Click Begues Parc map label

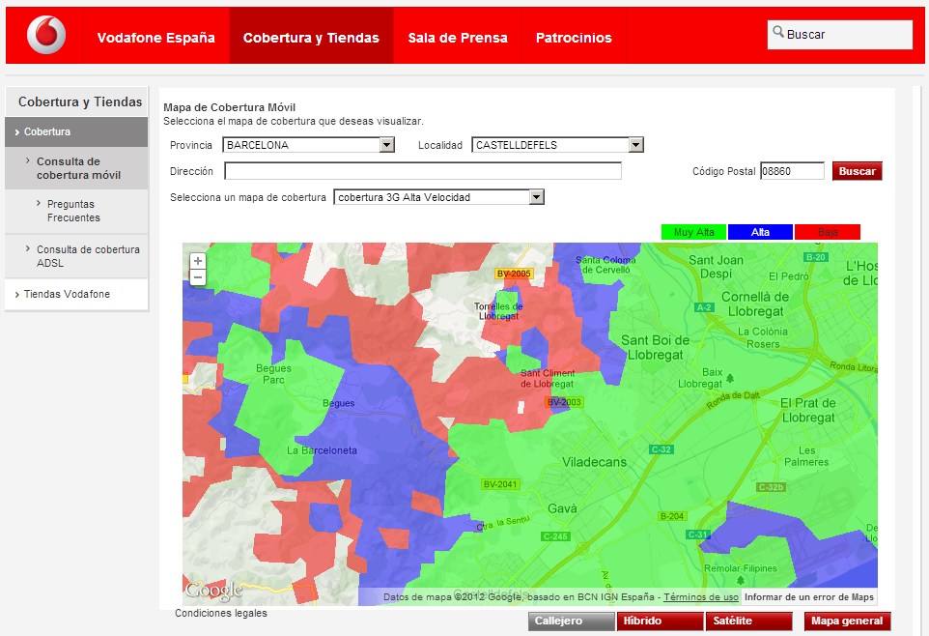pos(273,374)
